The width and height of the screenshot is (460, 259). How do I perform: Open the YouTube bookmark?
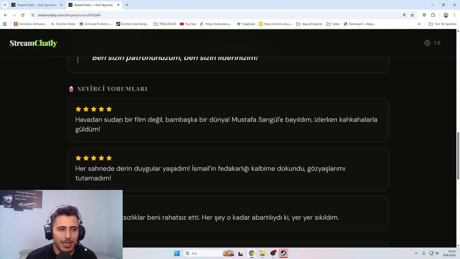pyautogui.click(x=188, y=24)
